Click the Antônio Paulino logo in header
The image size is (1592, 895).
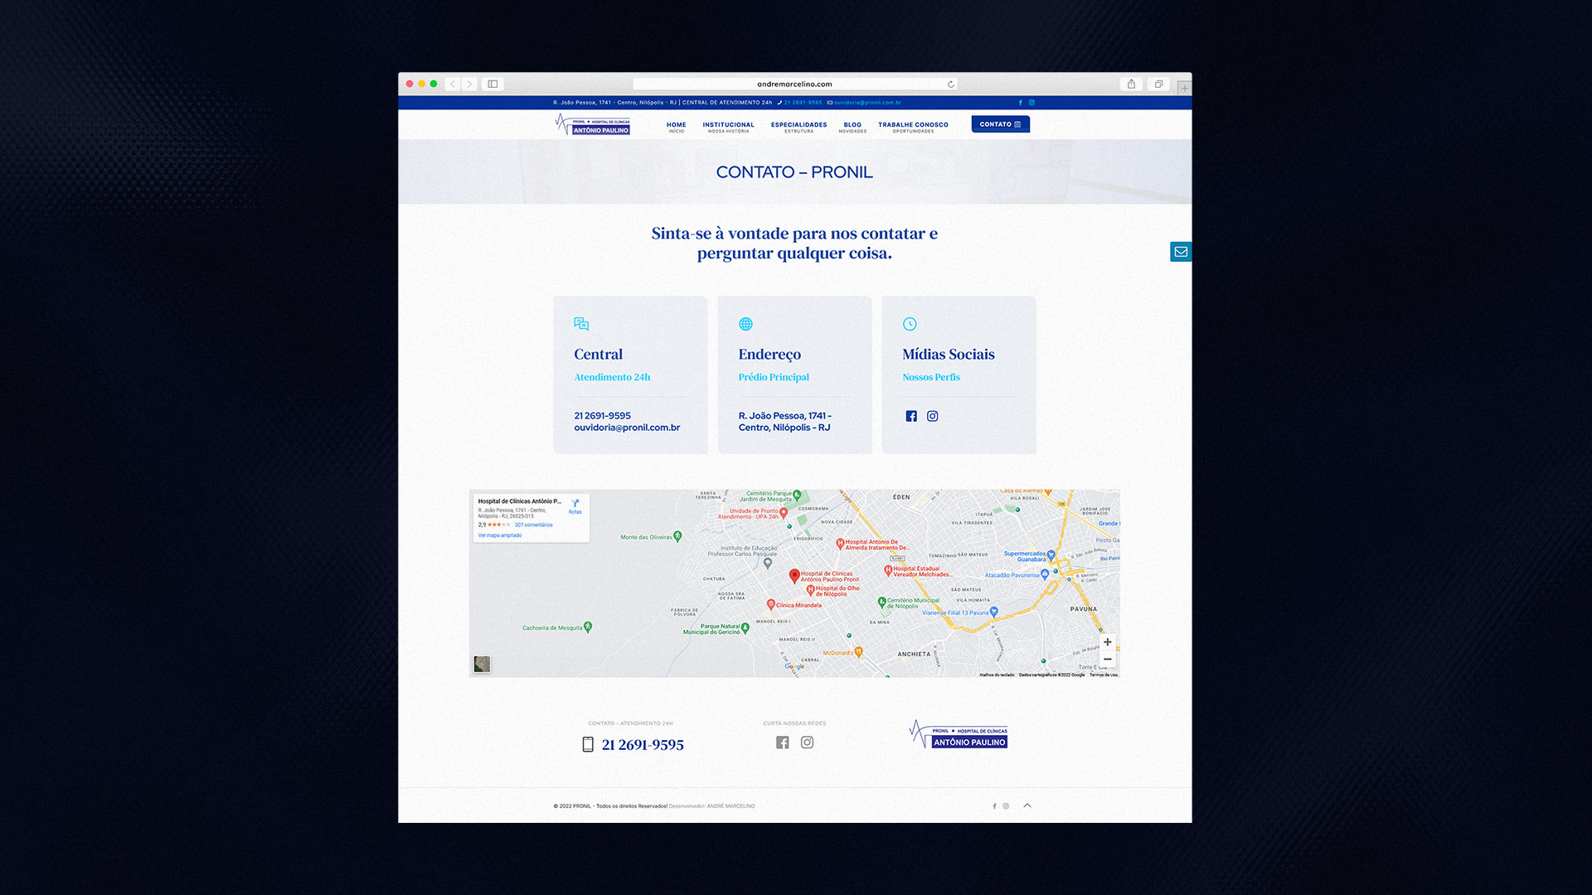pyautogui.click(x=593, y=124)
